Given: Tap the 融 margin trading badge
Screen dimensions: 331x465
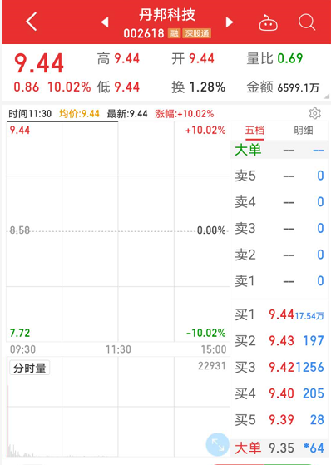Looking at the screenshot, I should (x=174, y=33).
